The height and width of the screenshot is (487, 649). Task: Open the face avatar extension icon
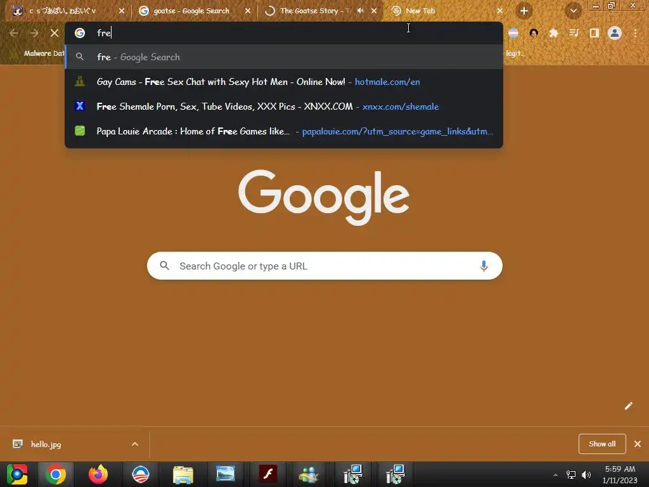click(x=534, y=33)
